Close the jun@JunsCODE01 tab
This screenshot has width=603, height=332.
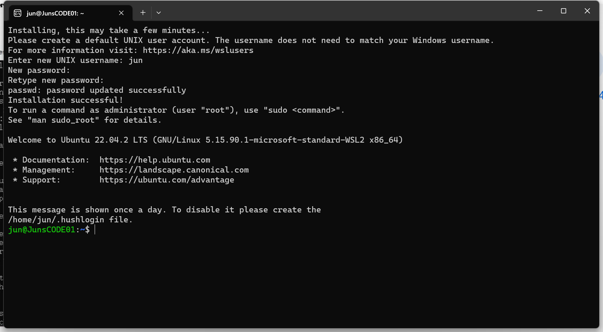(x=121, y=13)
